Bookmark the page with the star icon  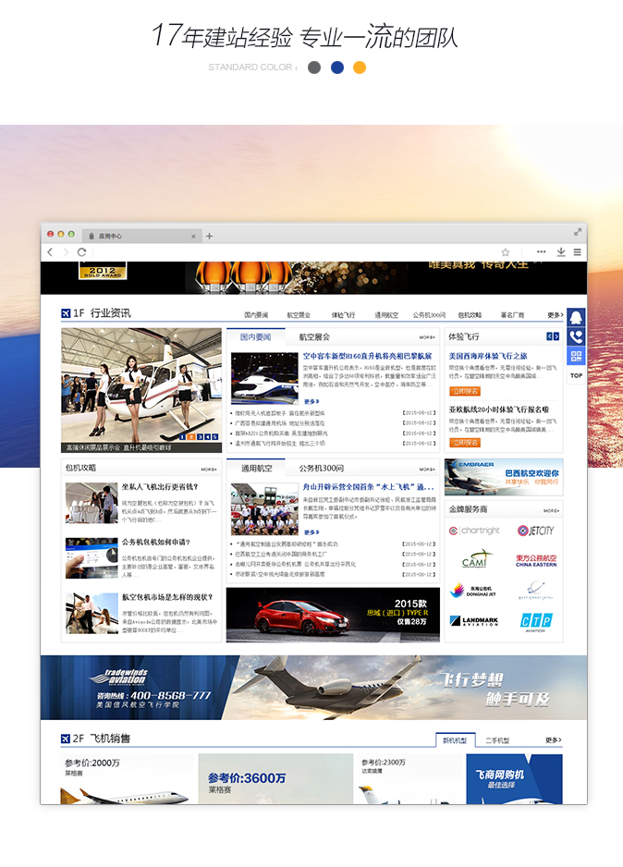click(506, 252)
